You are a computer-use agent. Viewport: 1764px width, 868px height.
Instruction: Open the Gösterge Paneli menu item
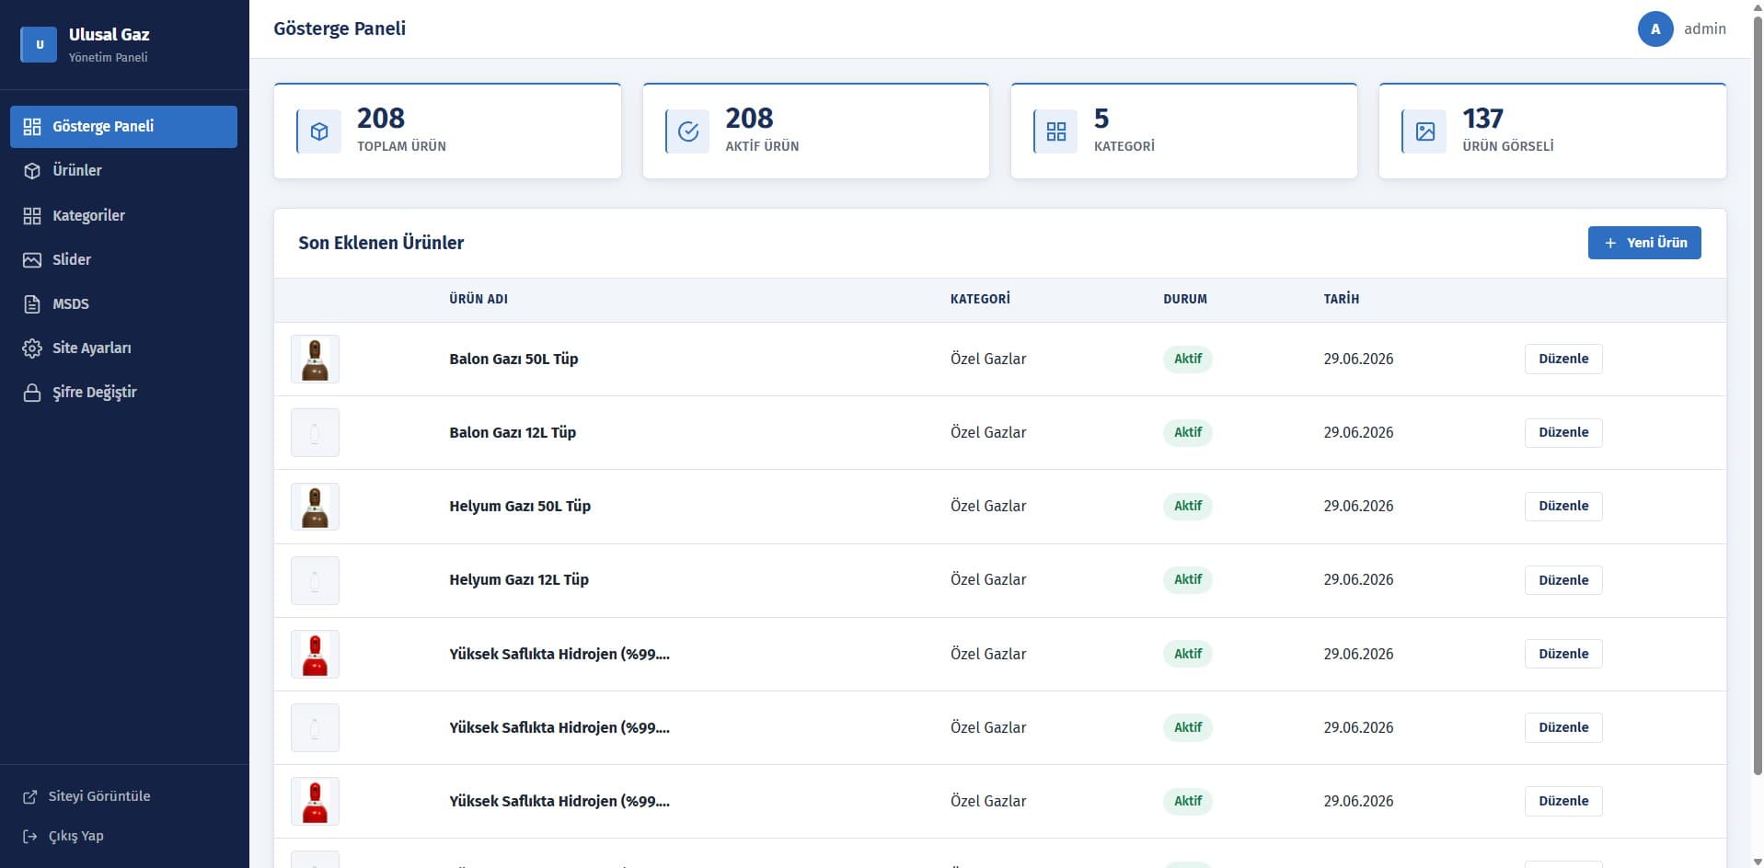pyautogui.click(x=123, y=127)
